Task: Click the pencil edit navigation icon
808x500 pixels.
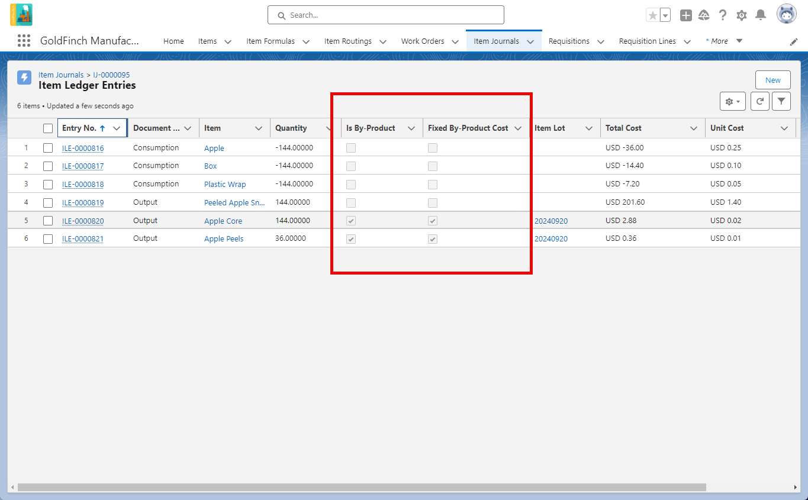Action: (x=794, y=41)
